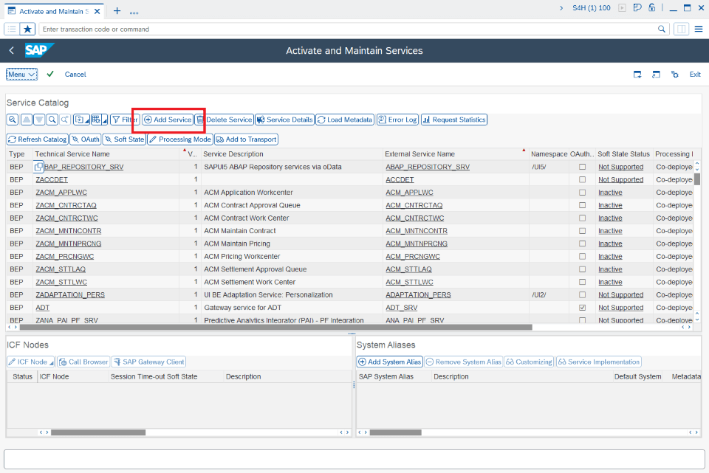The height and width of the screenshot is (473, 709).
Task: Click the back arrow next to the SAP logo
Action: 12,51
